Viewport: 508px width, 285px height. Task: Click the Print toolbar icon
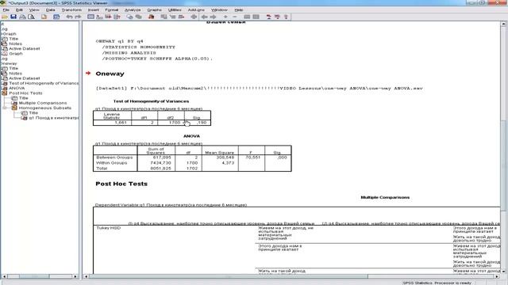(22, 17)
